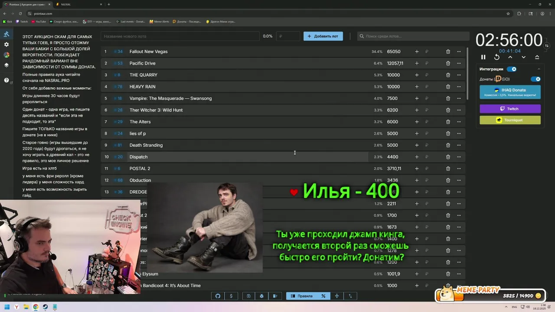Focus the new lot name field

(x=180, y=36)
